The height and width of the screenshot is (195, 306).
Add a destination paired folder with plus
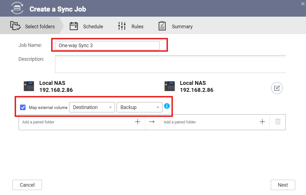pyautogui.click(x=262, y=122)
